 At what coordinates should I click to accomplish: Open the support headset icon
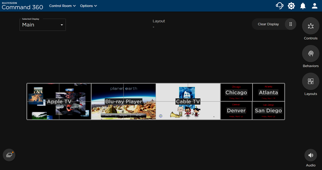(x=280, y=6)
